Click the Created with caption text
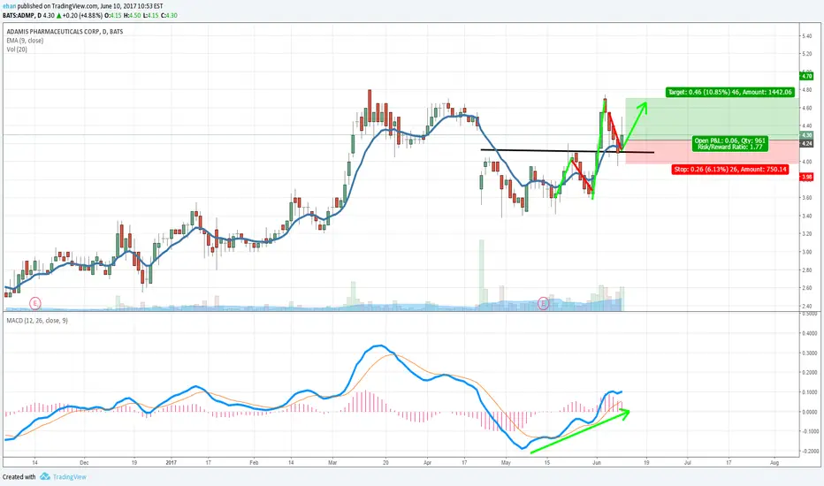 coord(19,477)
